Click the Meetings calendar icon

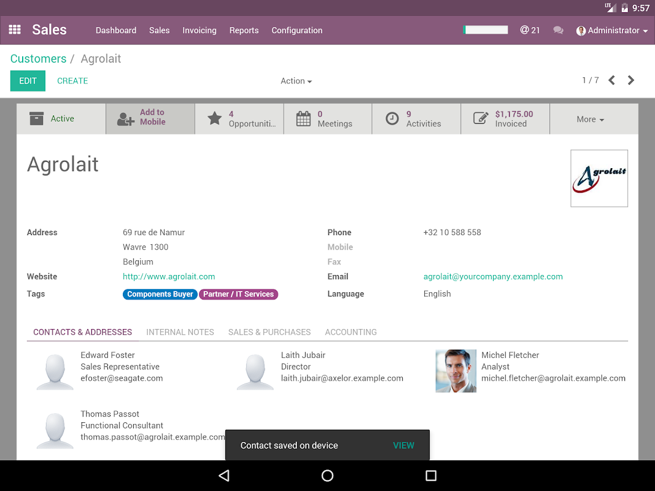[303, 118]
